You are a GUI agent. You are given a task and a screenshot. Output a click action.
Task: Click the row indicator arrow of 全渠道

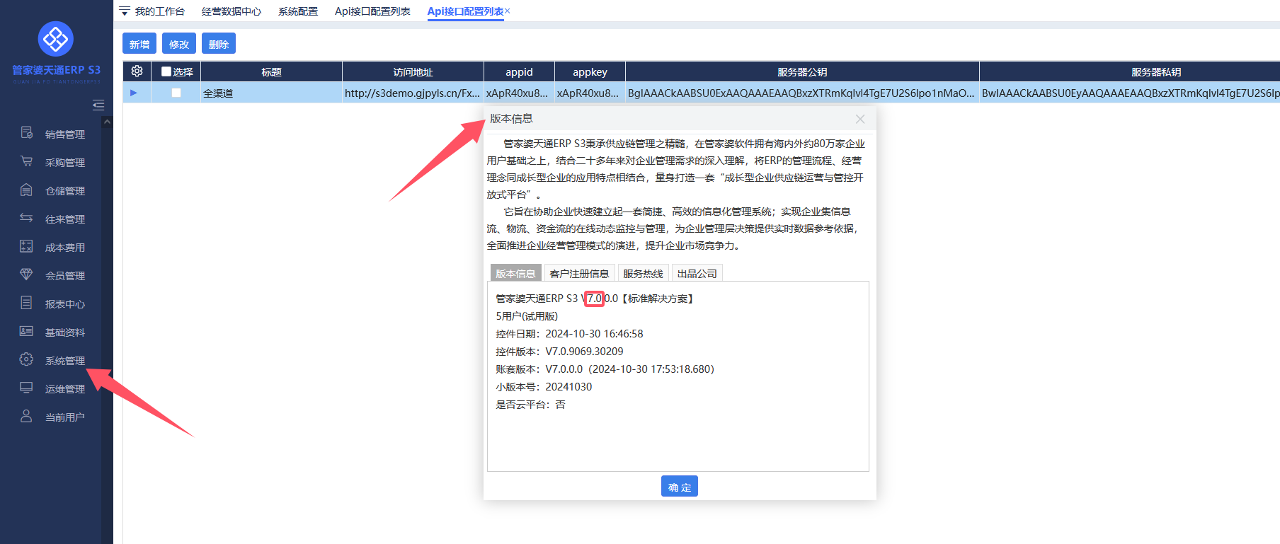(134, 93)
